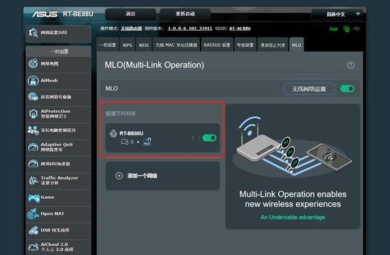Viewport: 390px width, 255px height.
Task: Switch to the WPS tab
Action: click(128, 45)
